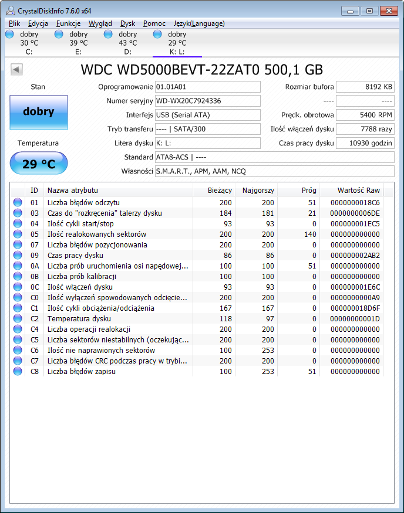Select the 'Temperatura dysku' attribute name

[x=79, y=319]
